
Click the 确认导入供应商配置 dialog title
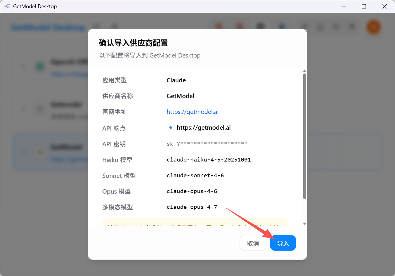[x=133, y=43]
